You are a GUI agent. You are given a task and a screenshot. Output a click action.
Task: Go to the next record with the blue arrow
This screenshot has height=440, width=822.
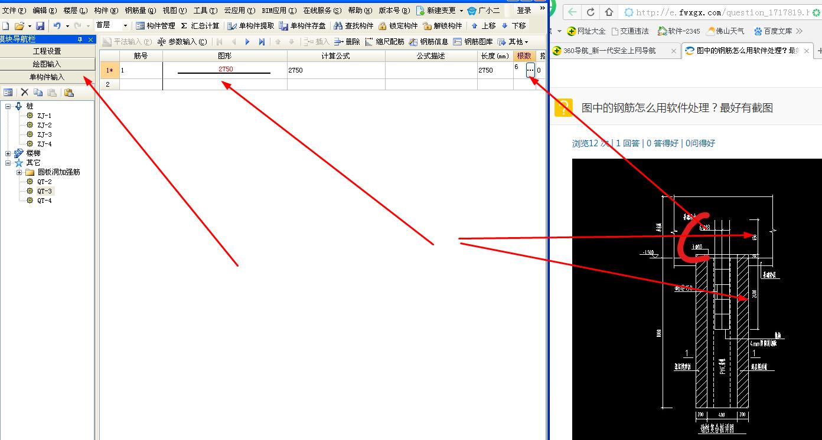(247, 42)
